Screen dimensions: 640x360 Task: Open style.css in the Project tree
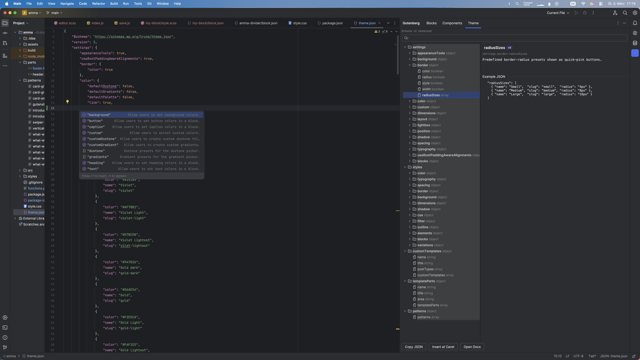[x=32, y=206]
